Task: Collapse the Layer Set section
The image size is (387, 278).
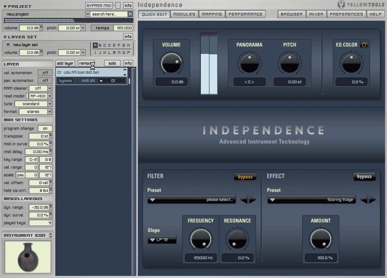Action: [5, 37]
